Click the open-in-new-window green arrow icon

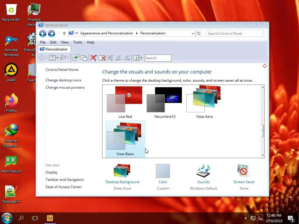tap(76, 58)
